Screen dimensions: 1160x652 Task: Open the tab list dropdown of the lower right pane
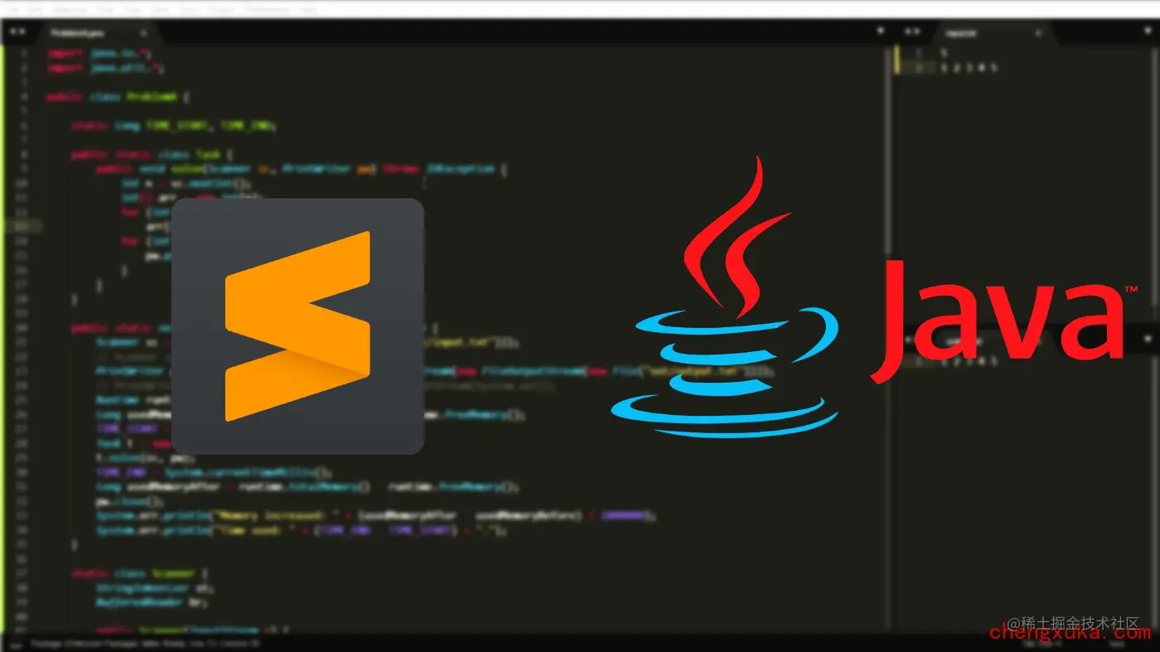(x=1148, y=339)
